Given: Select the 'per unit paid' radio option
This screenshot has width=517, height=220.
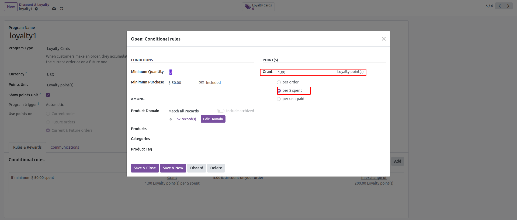Looking at the screenshot, I should tap(279, 99).
